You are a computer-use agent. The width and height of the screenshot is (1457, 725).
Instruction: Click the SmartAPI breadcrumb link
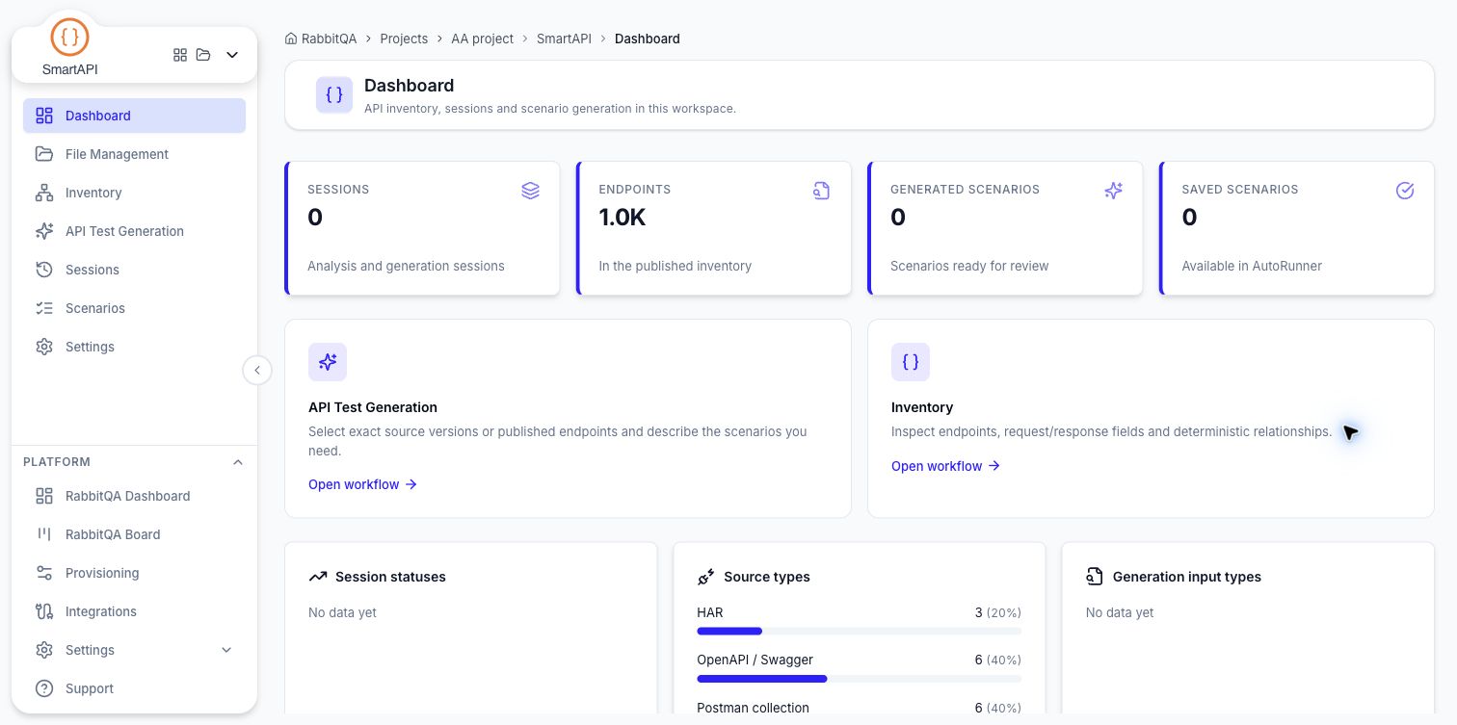pyautogui.click(x=564, y=39)
